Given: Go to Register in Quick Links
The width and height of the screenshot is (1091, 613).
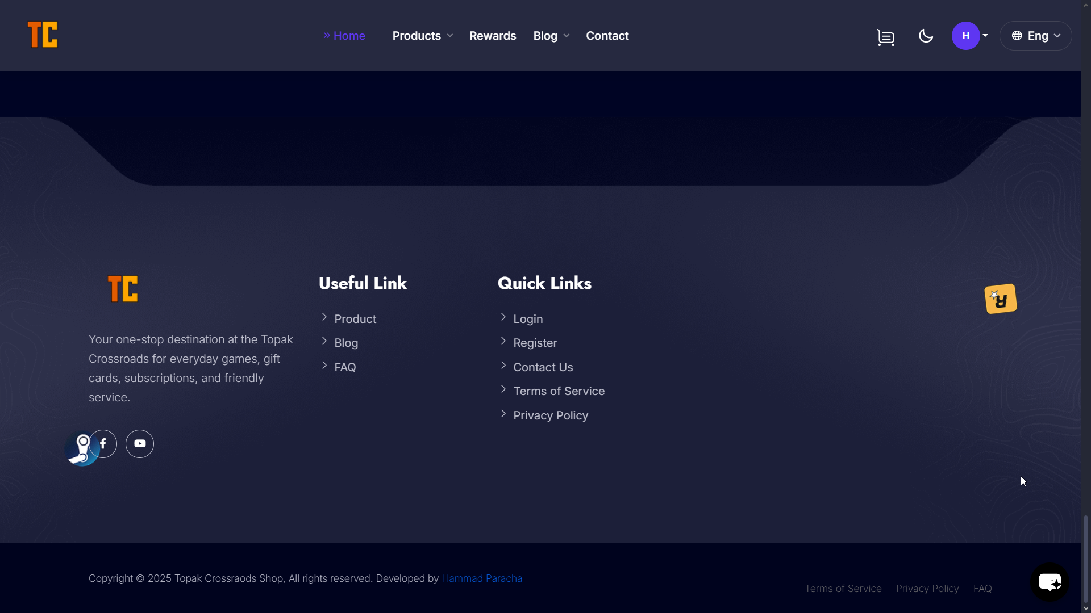Looking at the screenshot, I should (535, 343).
